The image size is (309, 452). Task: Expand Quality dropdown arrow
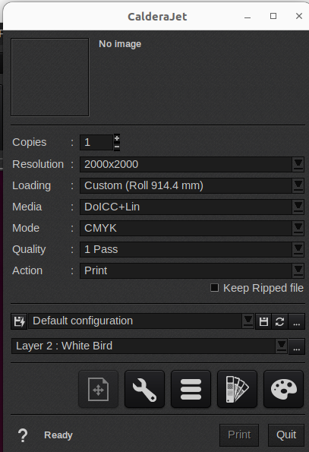[x=298, y=249]
